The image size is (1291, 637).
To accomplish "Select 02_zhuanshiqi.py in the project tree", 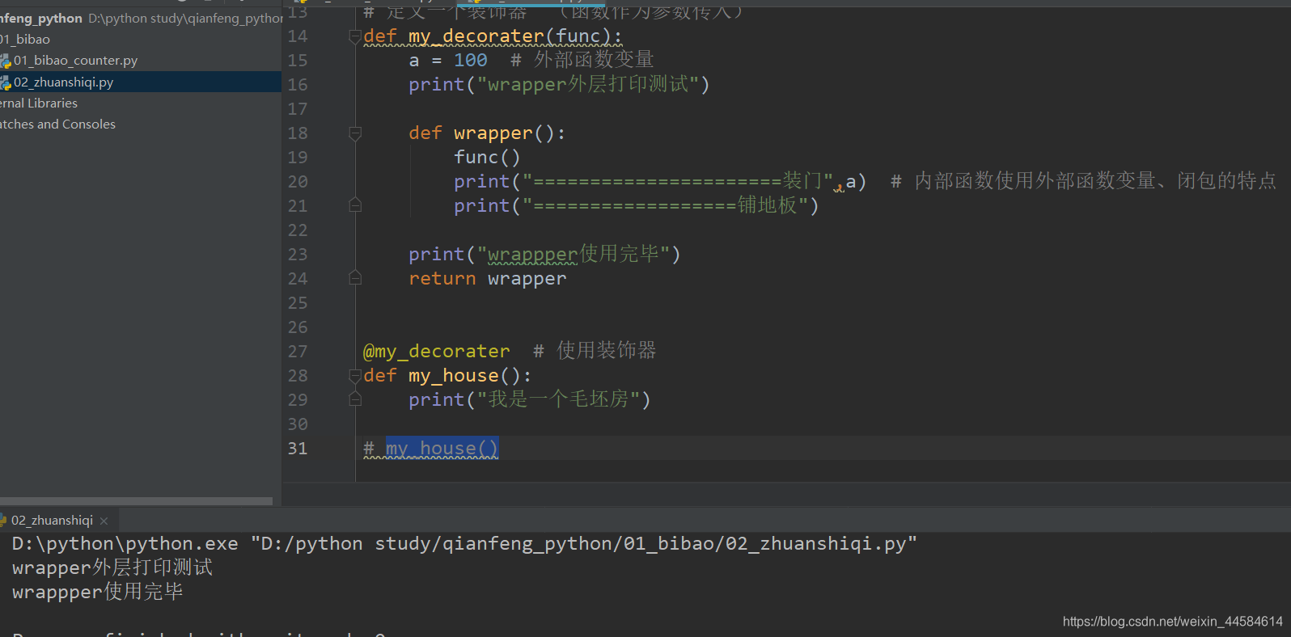I will pos(63,82).
